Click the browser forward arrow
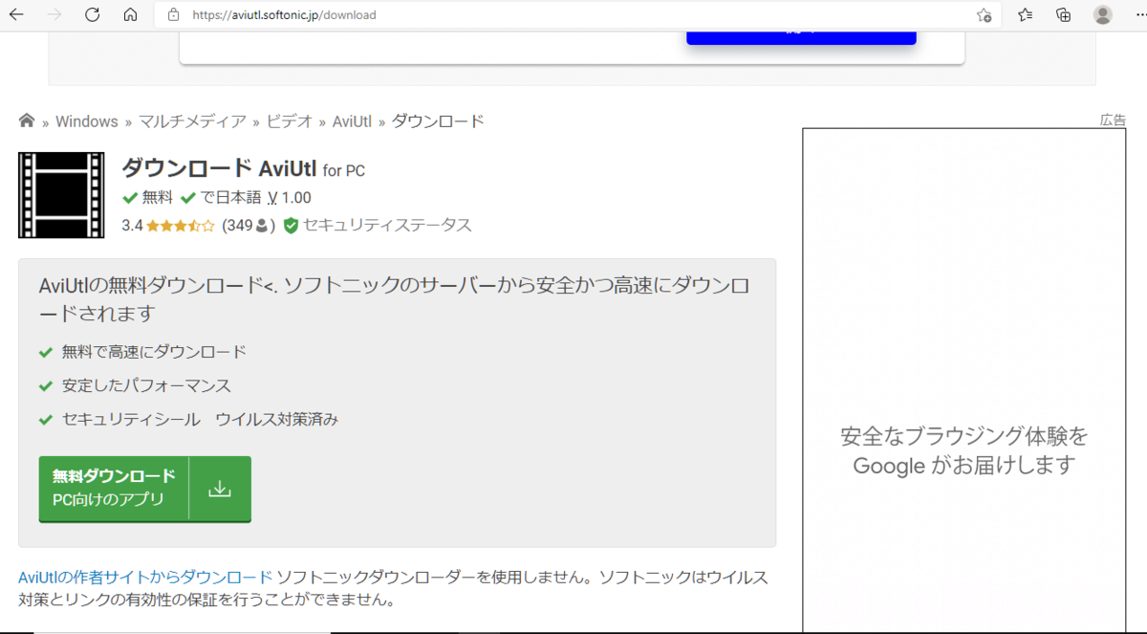 point(54,15)
